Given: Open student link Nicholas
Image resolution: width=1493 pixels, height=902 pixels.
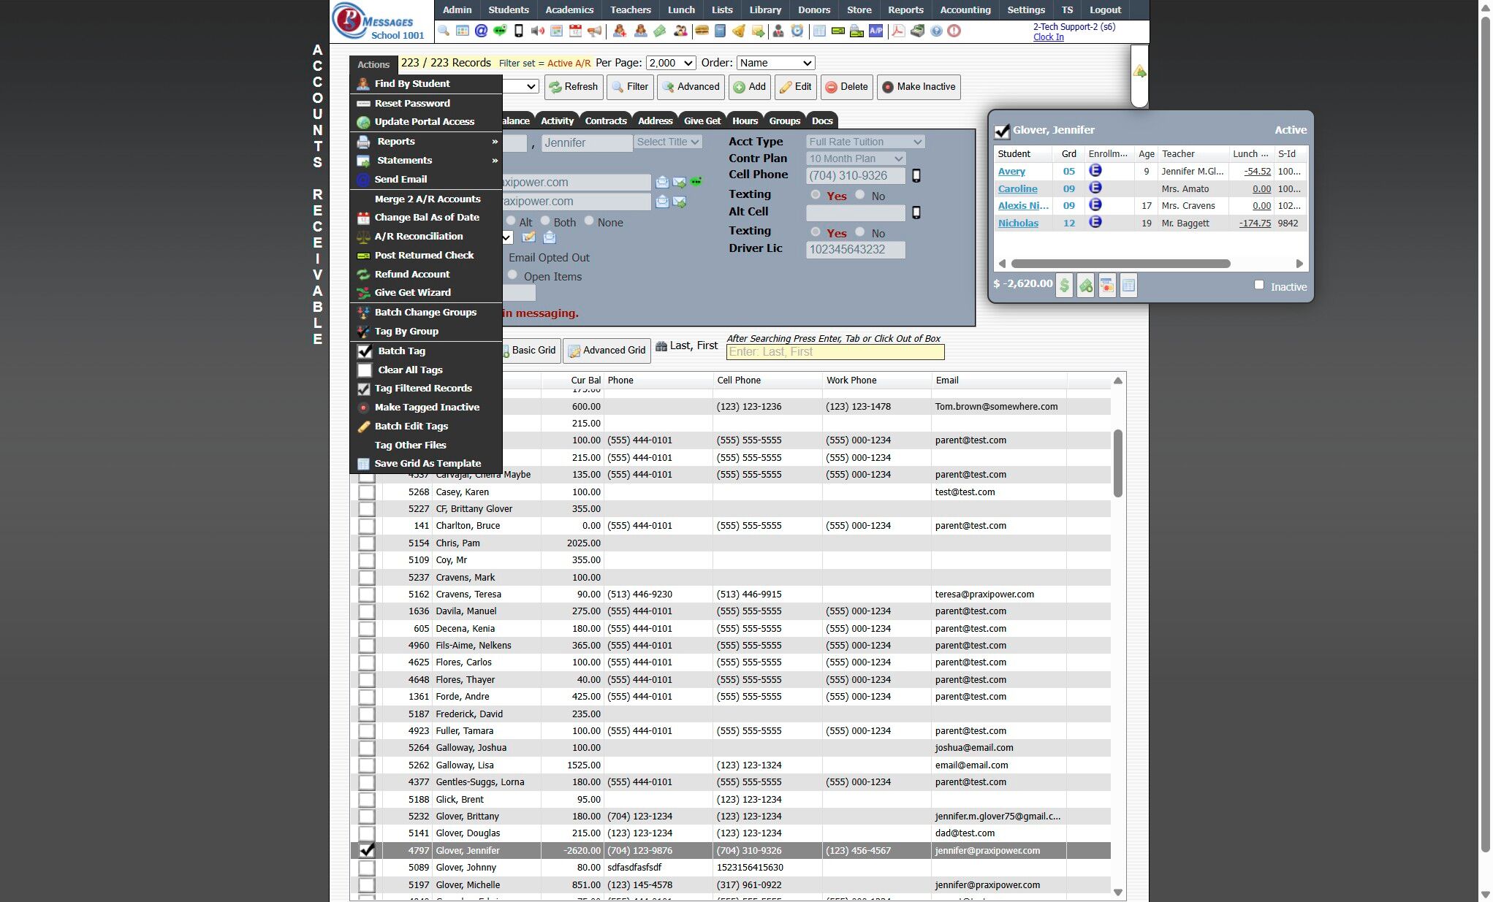Looking at the screenshot, I should [1018, 223].
